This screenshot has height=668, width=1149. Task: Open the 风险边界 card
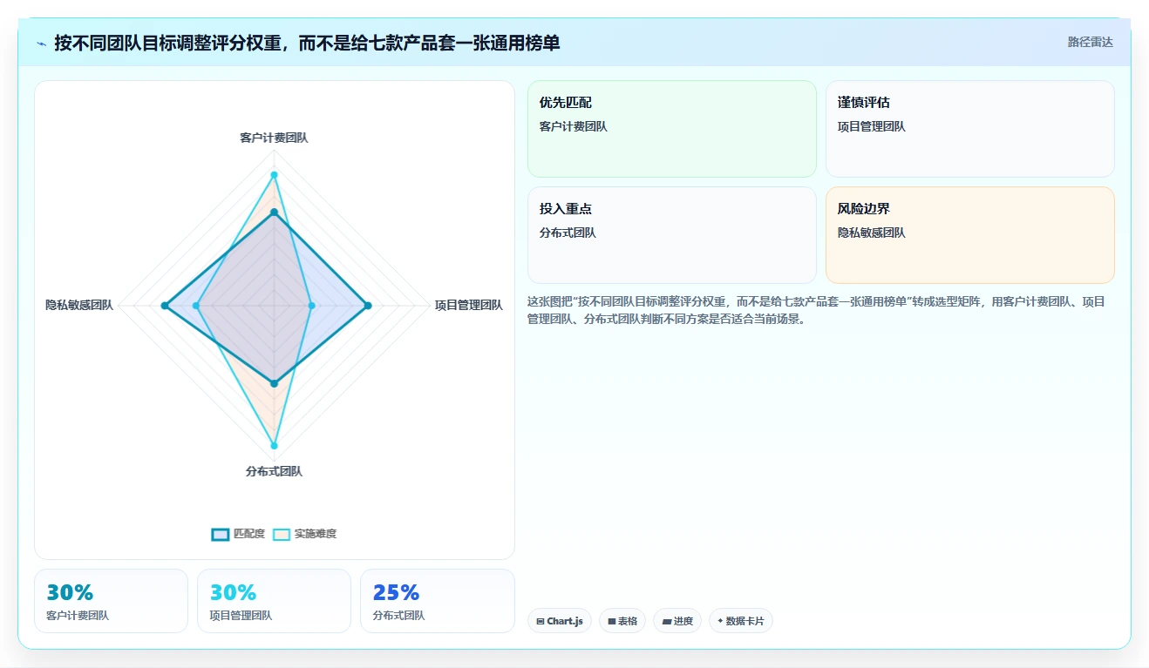(970, 235)
